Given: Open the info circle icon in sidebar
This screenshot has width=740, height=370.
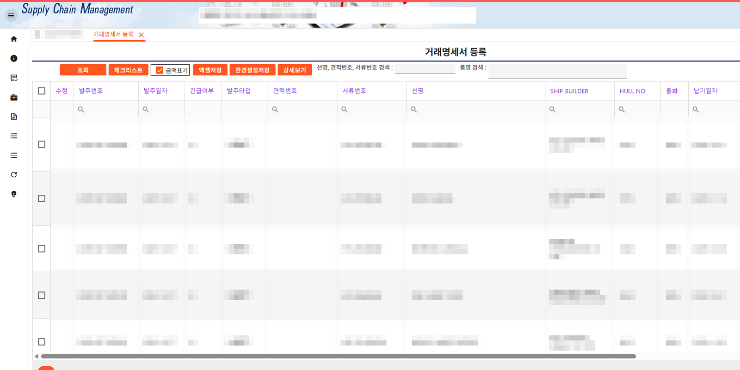Looking at the screenshot, I should [x=14, y=58].
